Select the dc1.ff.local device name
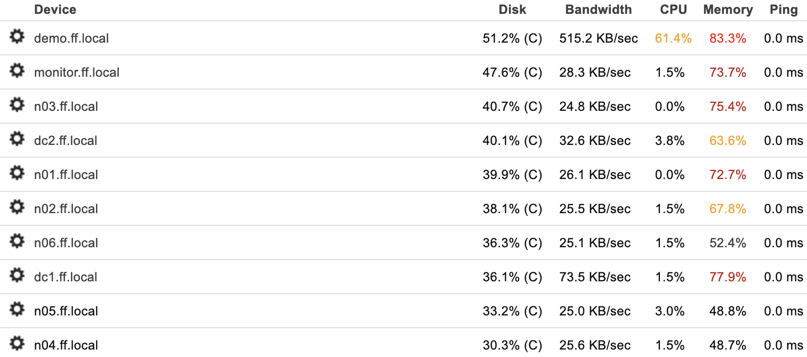This screenshot has width=807, height=357. pyautogui.click(x=66, y=277)
